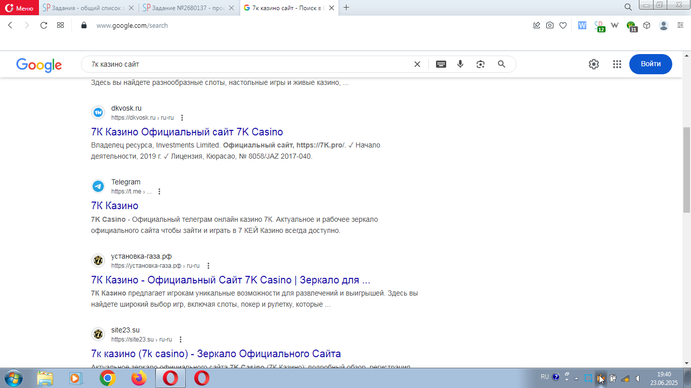Viewport: 691px width, 388px height.
Task: Open Opera easy setup sliders icon
Action: click(680, 25)
